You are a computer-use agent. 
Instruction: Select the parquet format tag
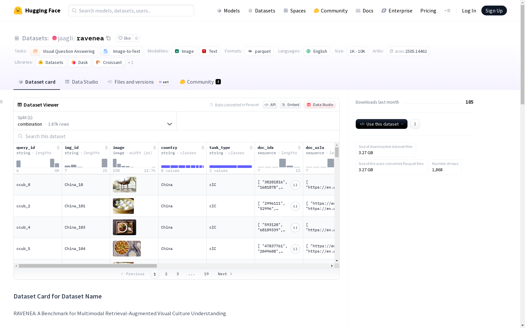click(259, 51)
